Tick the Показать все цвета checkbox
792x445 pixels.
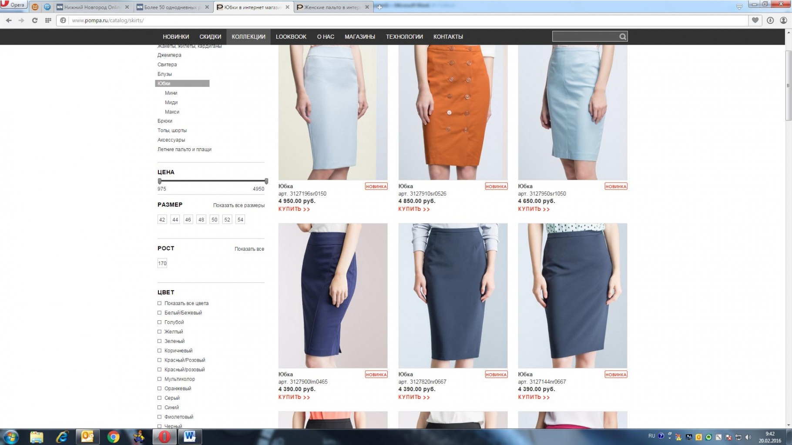pos(159,303)
